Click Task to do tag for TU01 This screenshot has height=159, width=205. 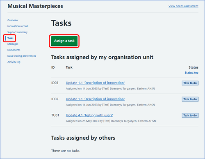(x=190, y=115)
